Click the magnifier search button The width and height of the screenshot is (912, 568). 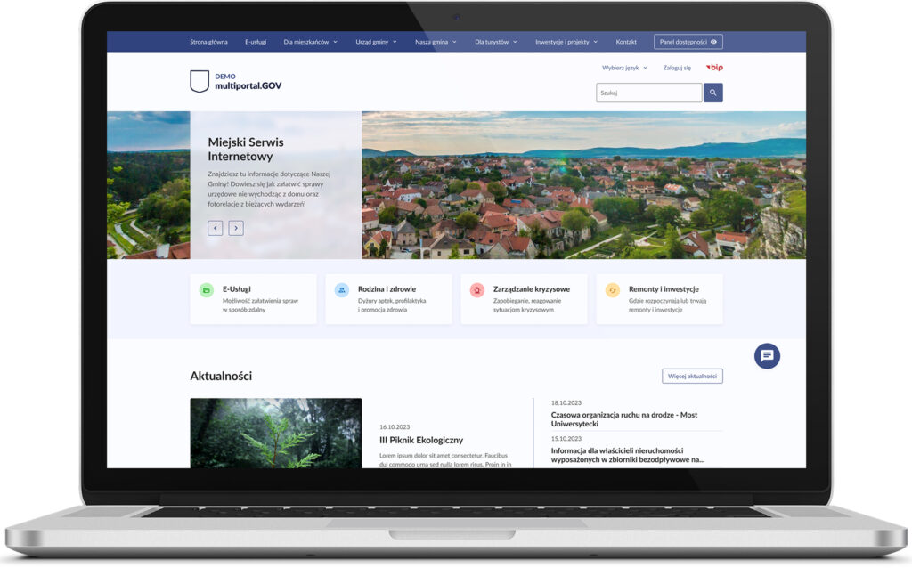pyautogui.click(x=712, y=93)
